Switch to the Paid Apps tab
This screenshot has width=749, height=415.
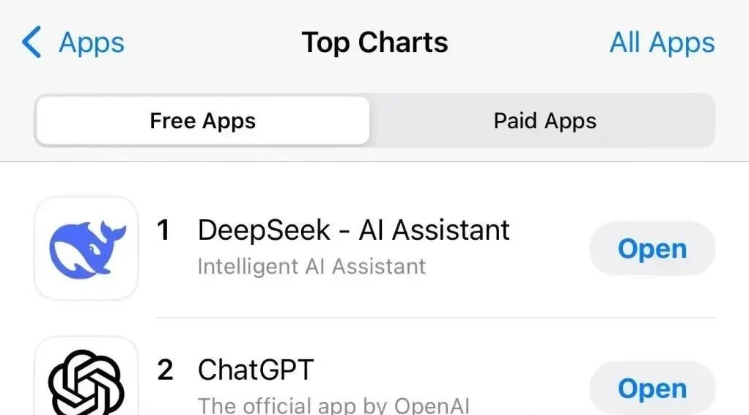click(545, 121)
